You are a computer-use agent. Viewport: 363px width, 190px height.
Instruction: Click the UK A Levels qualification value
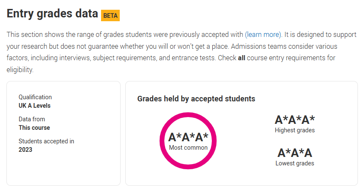tap(34, 106)
